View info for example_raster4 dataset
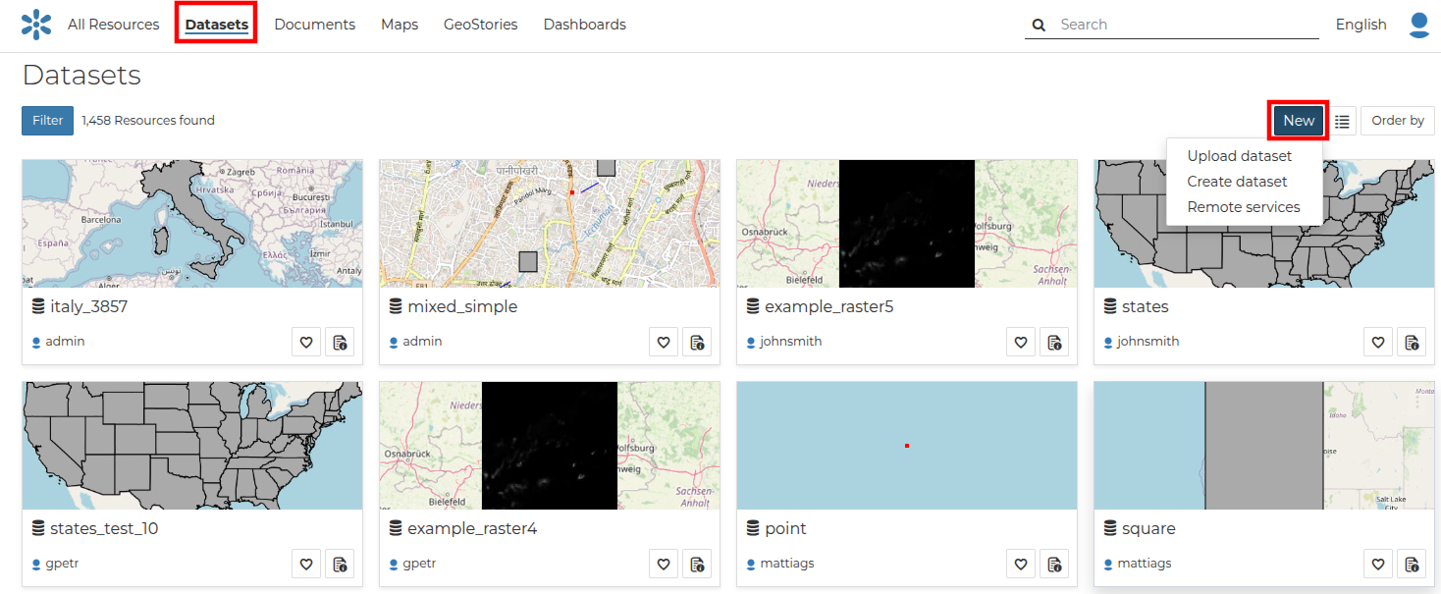The width and height of the screenshot is (1441, 594). (697, 564)
